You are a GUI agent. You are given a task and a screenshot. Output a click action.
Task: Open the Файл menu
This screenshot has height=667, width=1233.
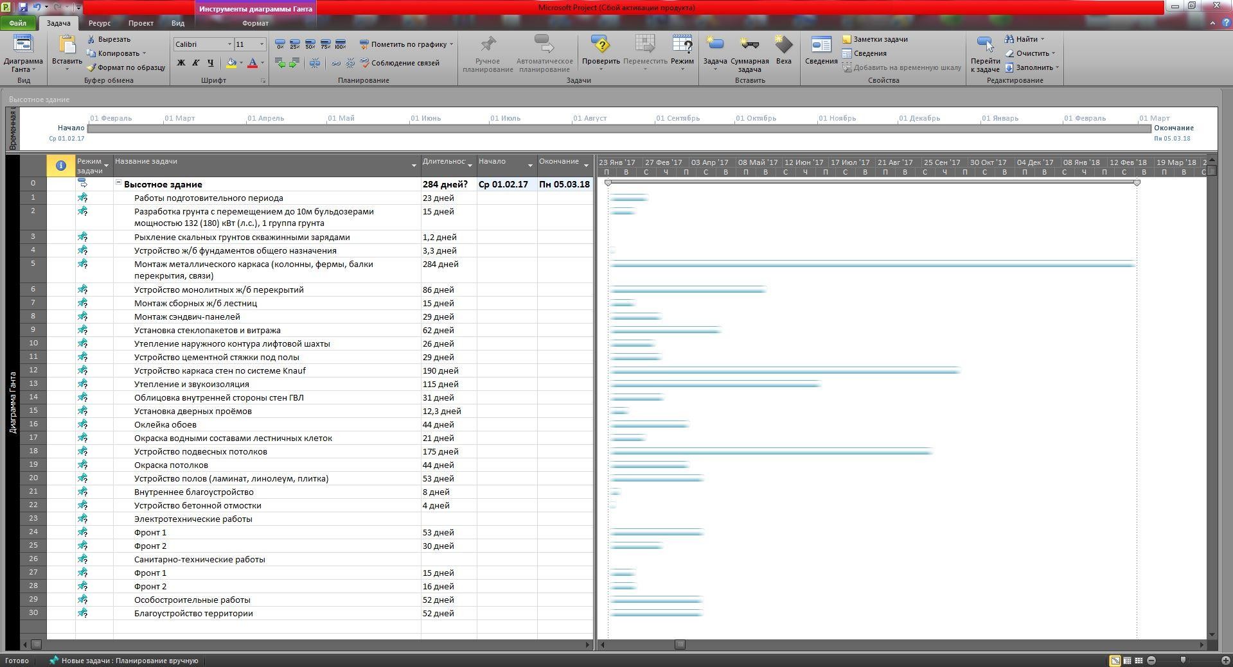click(x=18, y=23)
